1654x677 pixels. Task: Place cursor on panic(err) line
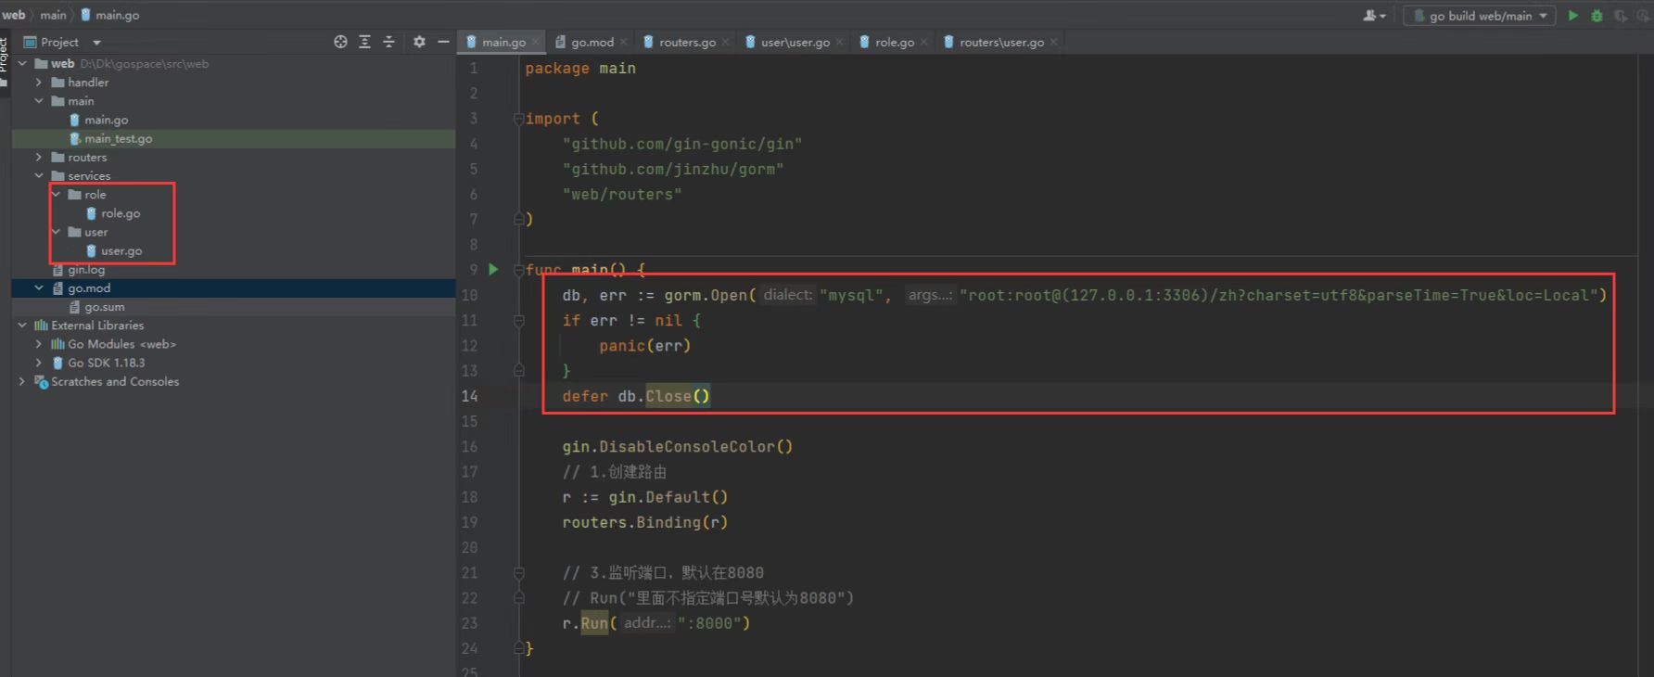coord(645,346)
